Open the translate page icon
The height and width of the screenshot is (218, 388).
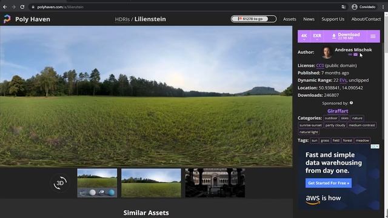[x=344, y=7]
